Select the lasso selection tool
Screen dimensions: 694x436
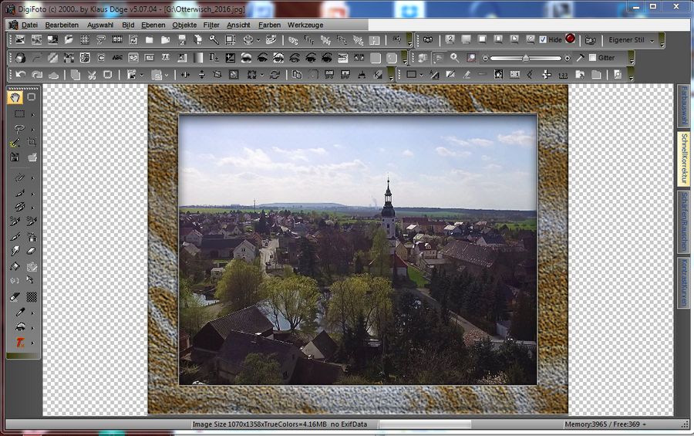click(19, 129)
